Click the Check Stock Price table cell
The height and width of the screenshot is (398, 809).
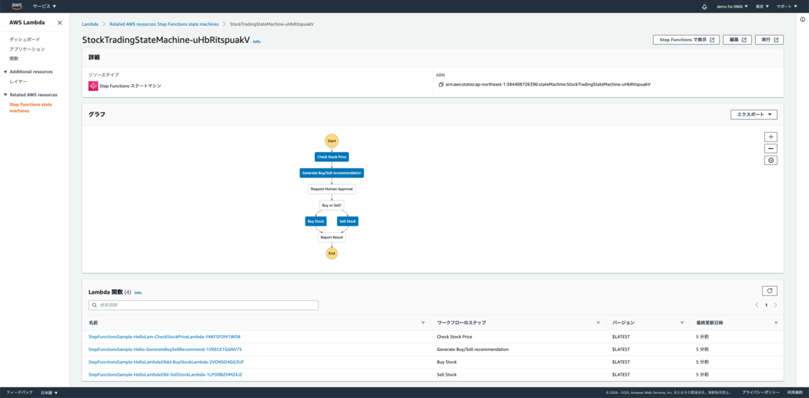pos(454,337)
